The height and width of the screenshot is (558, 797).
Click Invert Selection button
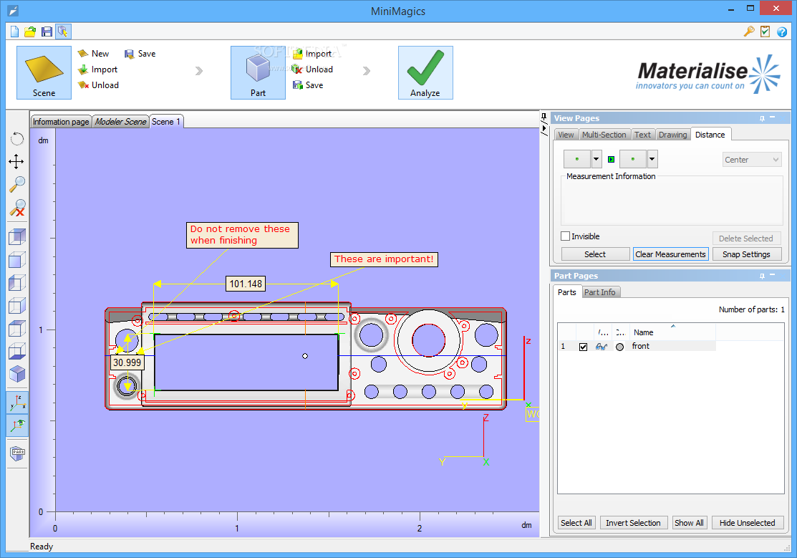pos(633,523)
